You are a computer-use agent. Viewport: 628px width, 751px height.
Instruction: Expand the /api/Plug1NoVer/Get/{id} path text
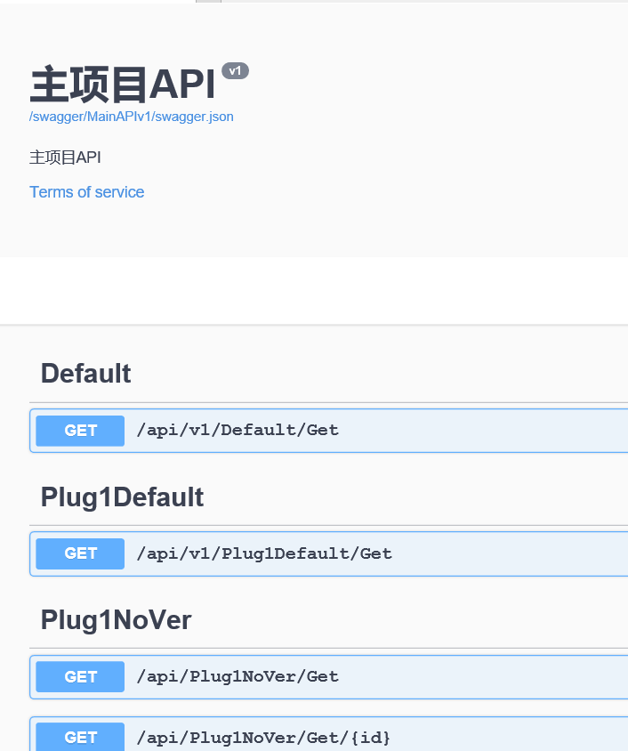[263, 738]
